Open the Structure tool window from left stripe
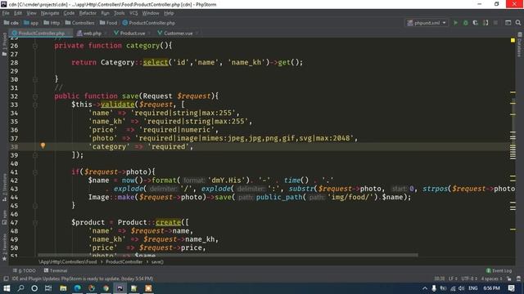 click(x=4, y=187)
